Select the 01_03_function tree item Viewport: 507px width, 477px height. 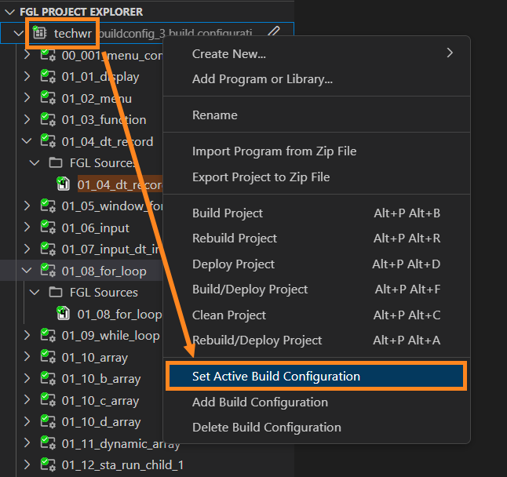pos(104,120)
